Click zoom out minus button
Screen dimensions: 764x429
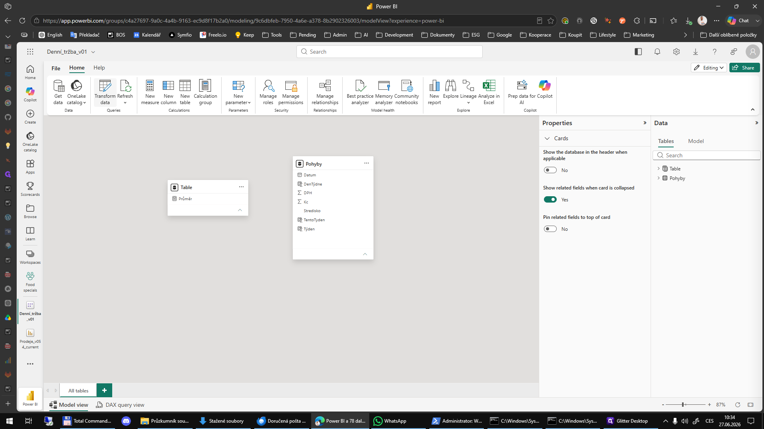coord(663,405)
